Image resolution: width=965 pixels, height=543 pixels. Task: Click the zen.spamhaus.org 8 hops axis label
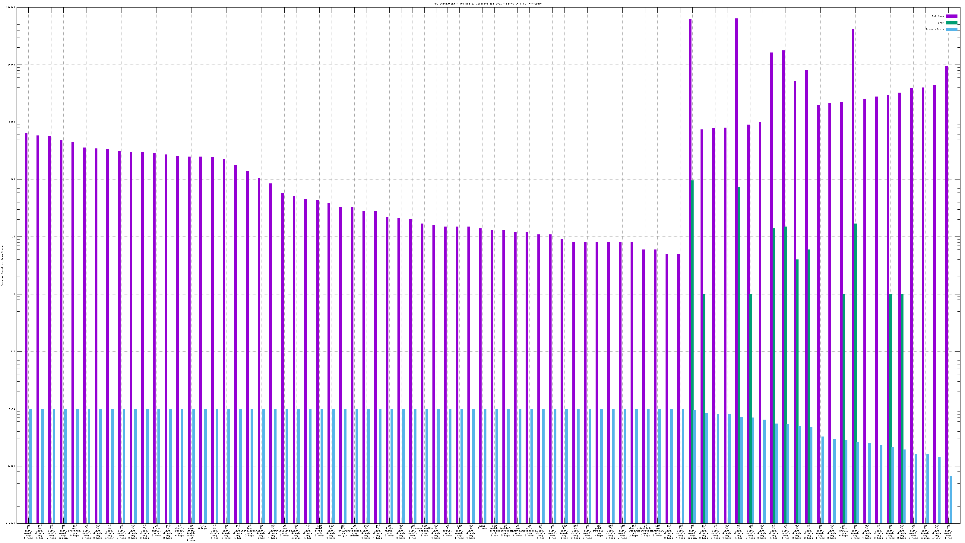74,531
